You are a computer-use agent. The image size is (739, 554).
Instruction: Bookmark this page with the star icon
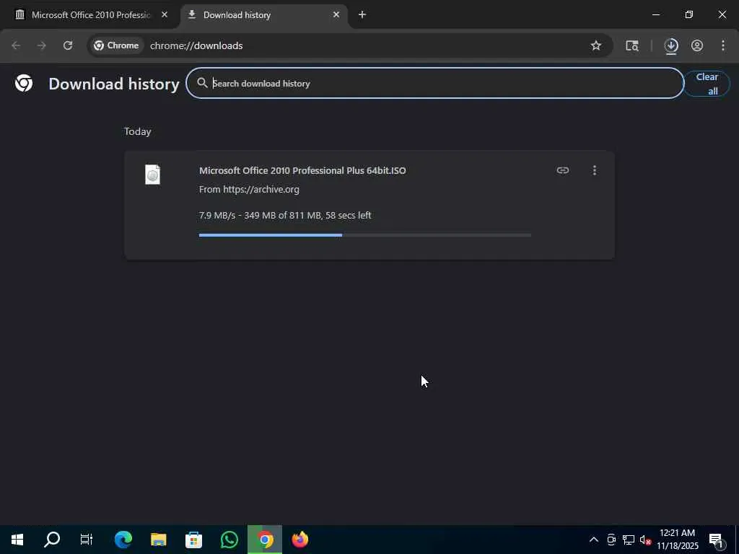[x=595, y=45]
